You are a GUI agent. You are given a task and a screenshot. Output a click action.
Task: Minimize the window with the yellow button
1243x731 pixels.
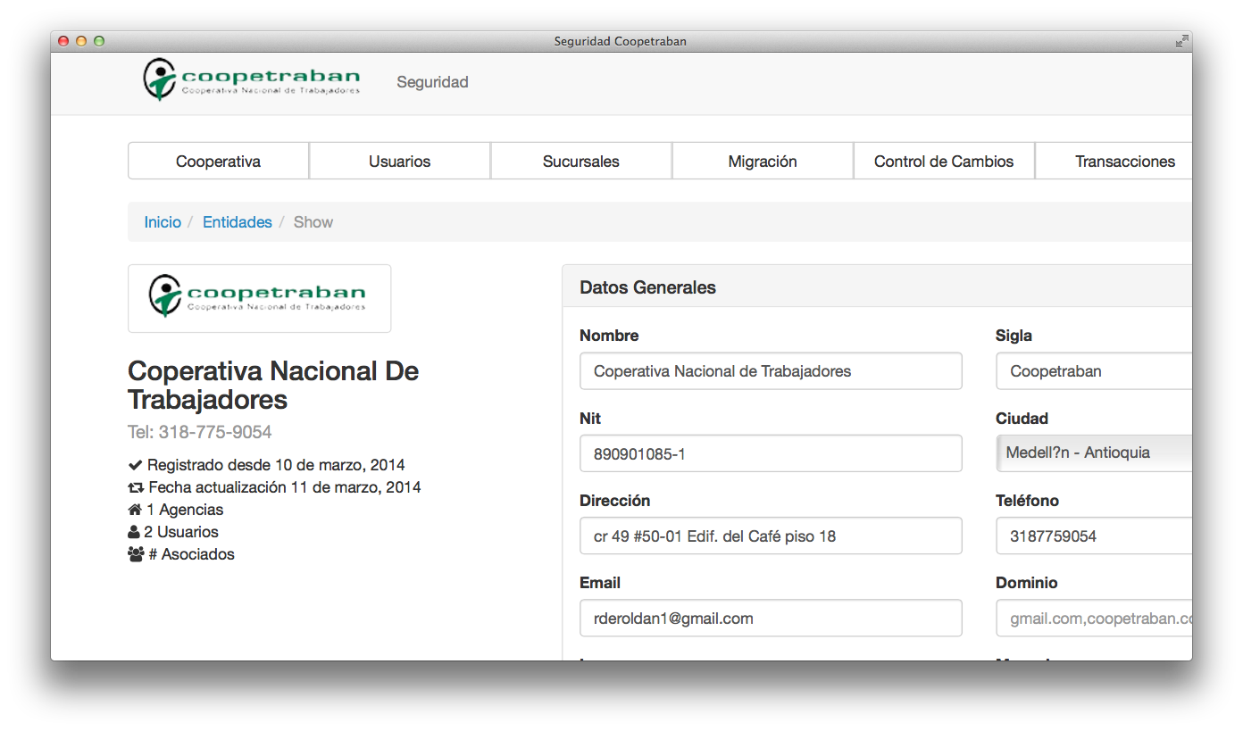[x=81, y=41]
